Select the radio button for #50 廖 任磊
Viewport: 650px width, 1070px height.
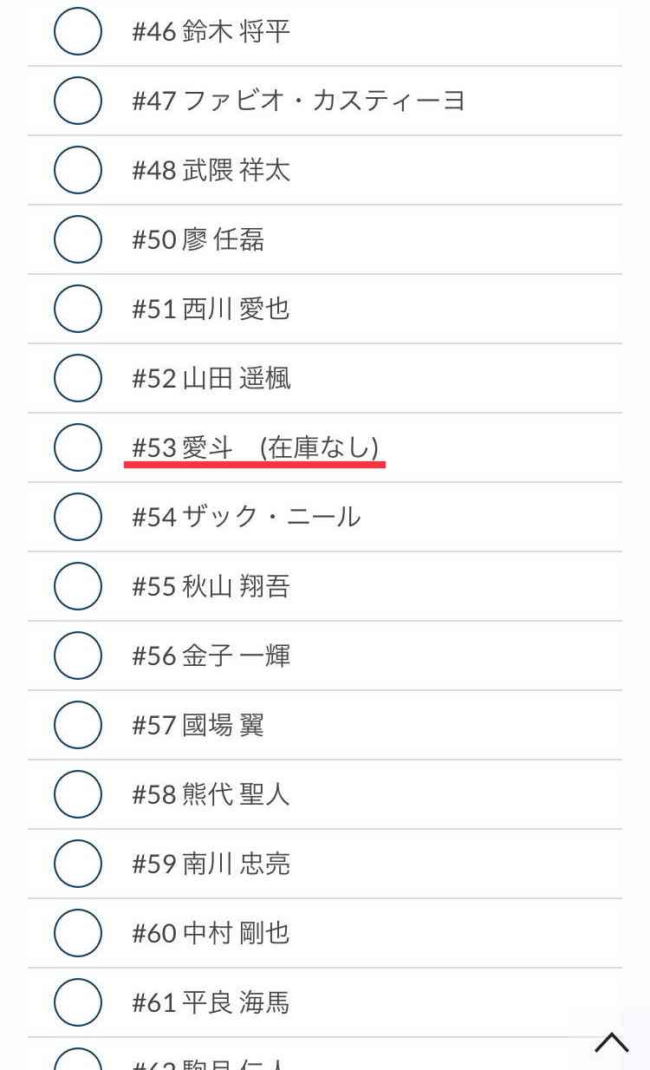pos(76,239)
